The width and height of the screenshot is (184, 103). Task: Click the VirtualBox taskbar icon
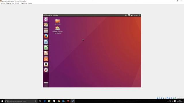pos(73,101)
